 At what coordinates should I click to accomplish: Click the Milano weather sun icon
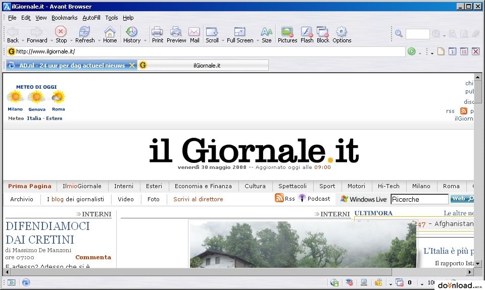(15, 97)
